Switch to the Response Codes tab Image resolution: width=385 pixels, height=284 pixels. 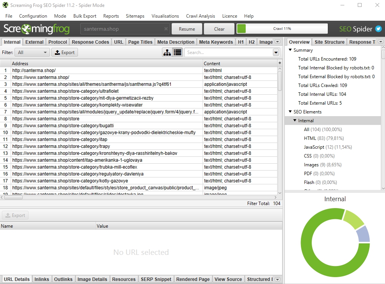pos(90,42)
